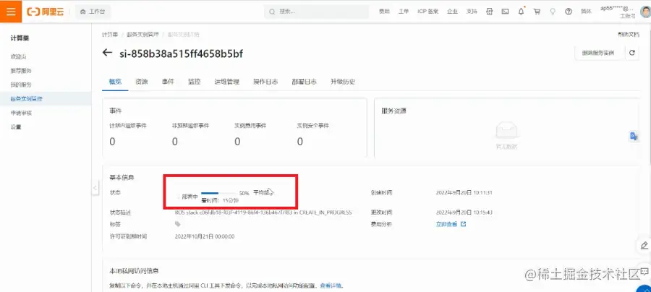Click the update time 10:15:43 value
This screenshot has width=651, height=292.
(464, 212)
